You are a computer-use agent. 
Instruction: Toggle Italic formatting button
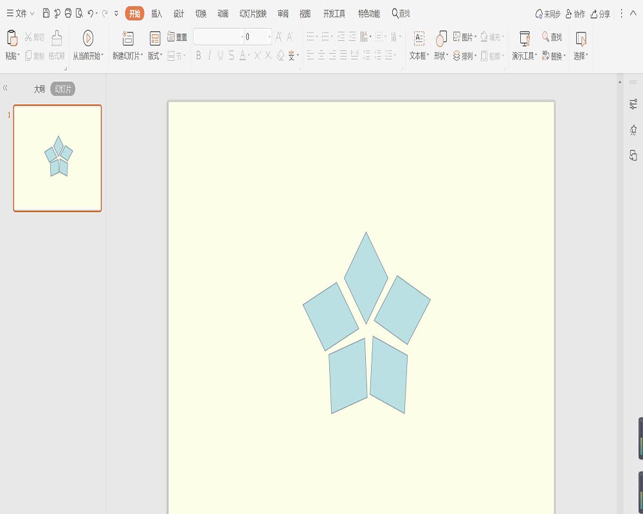tap(210, 55)
